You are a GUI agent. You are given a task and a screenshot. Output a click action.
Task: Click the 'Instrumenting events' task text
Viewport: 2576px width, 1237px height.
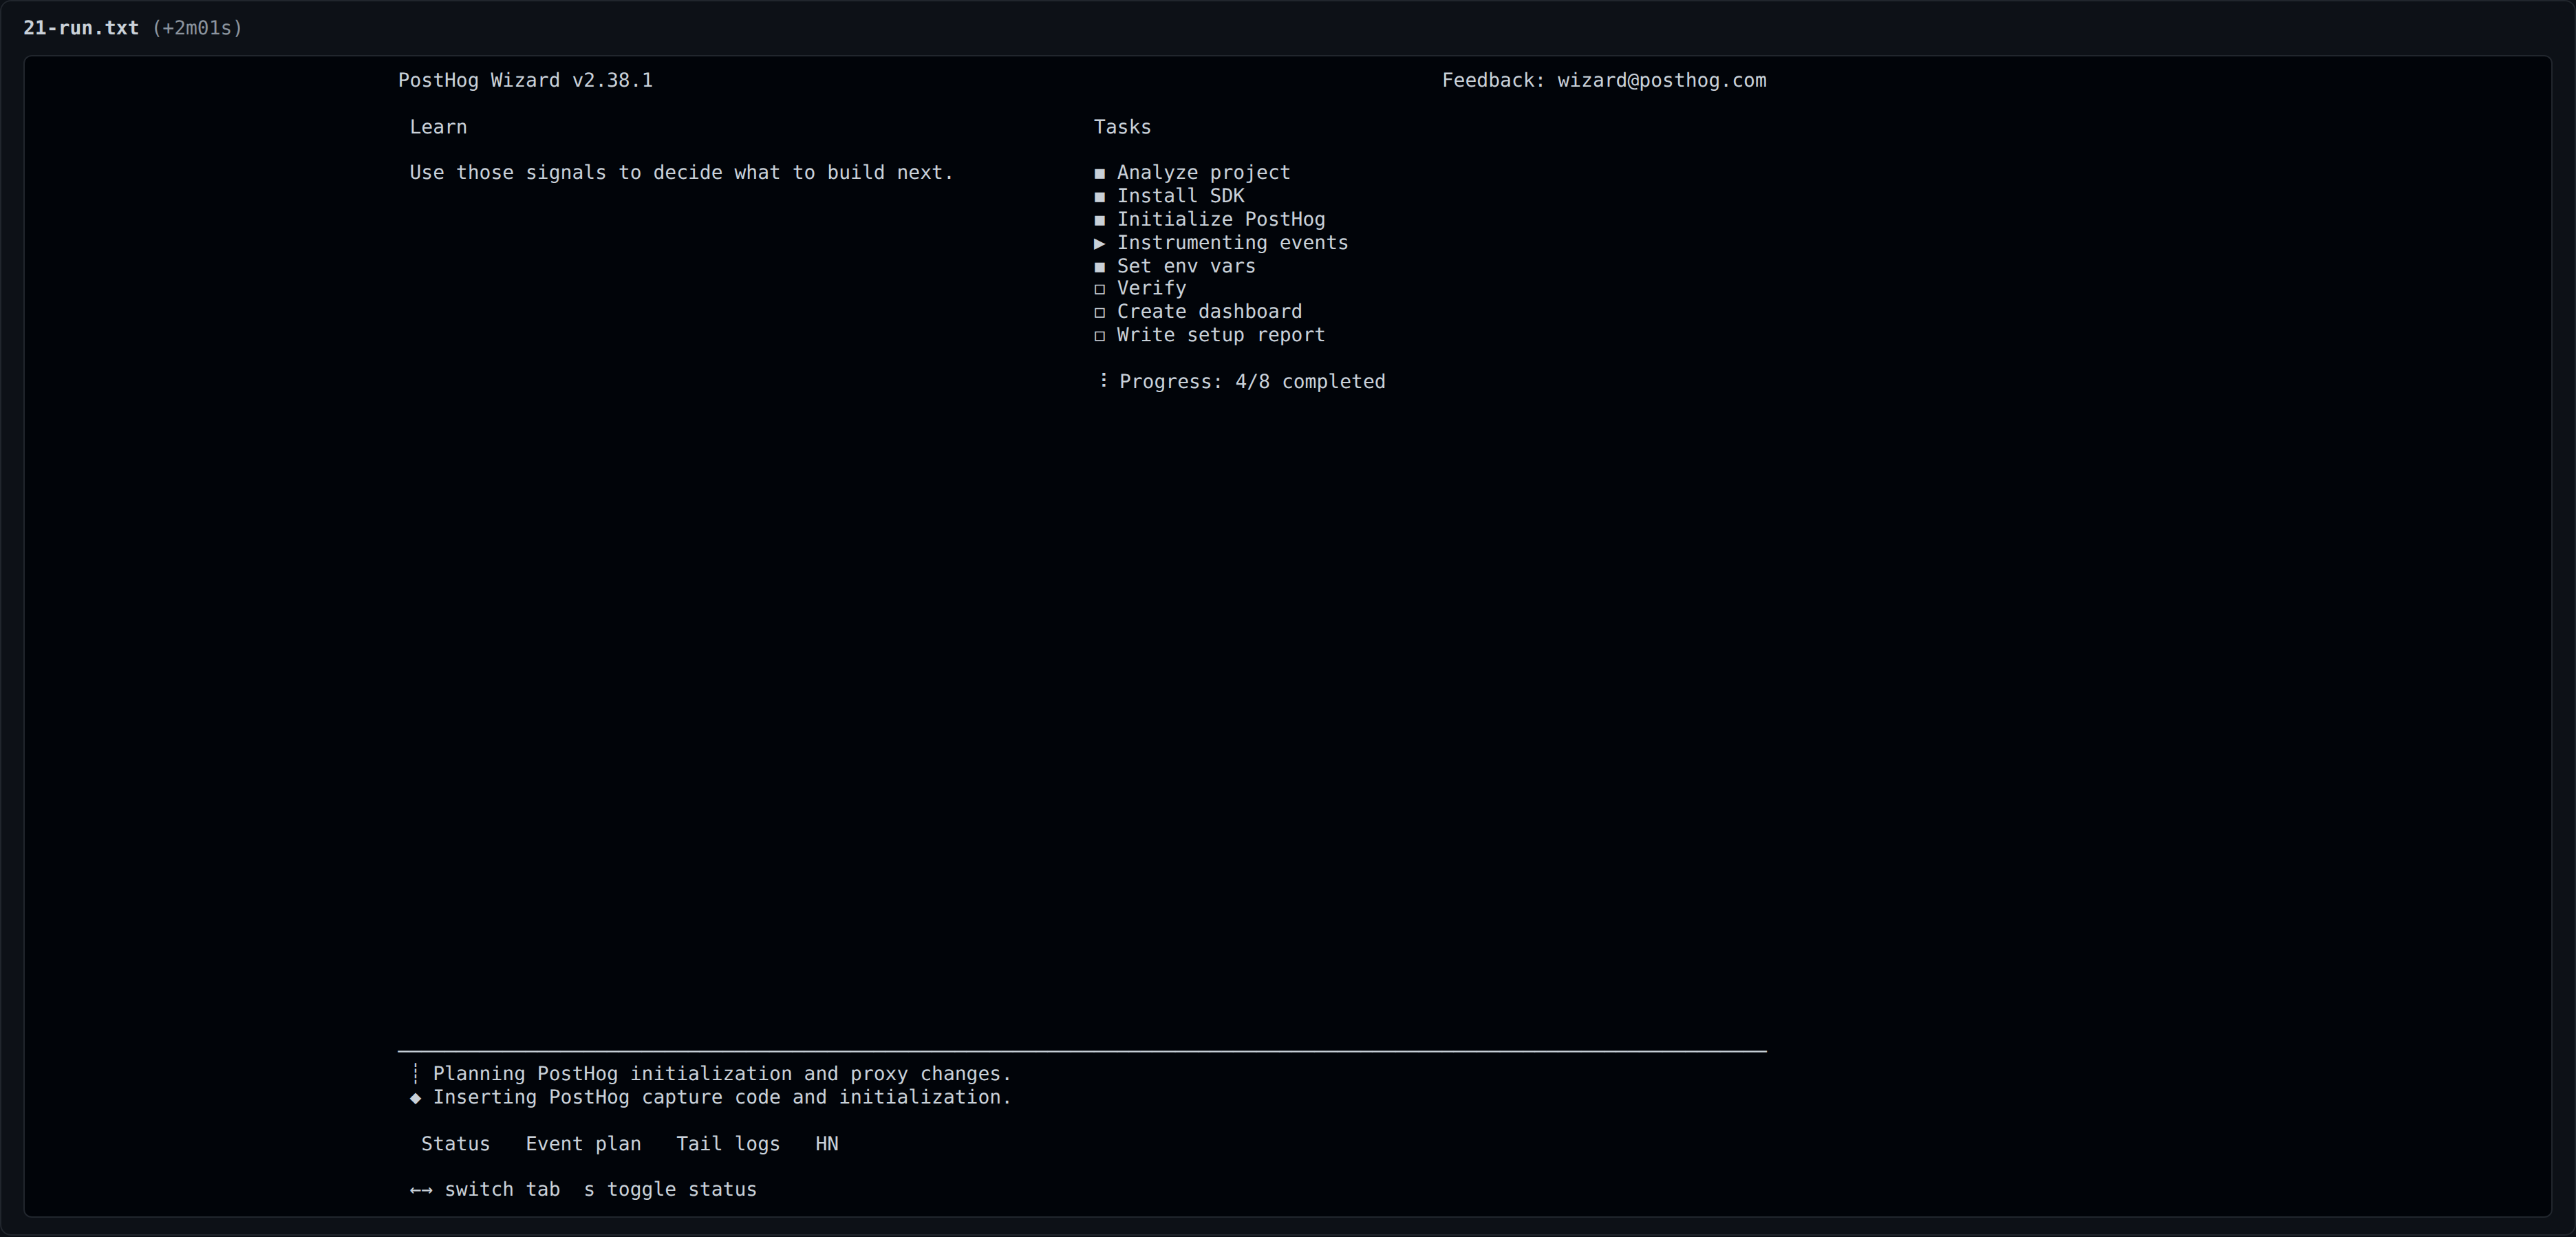[1232, 242]
